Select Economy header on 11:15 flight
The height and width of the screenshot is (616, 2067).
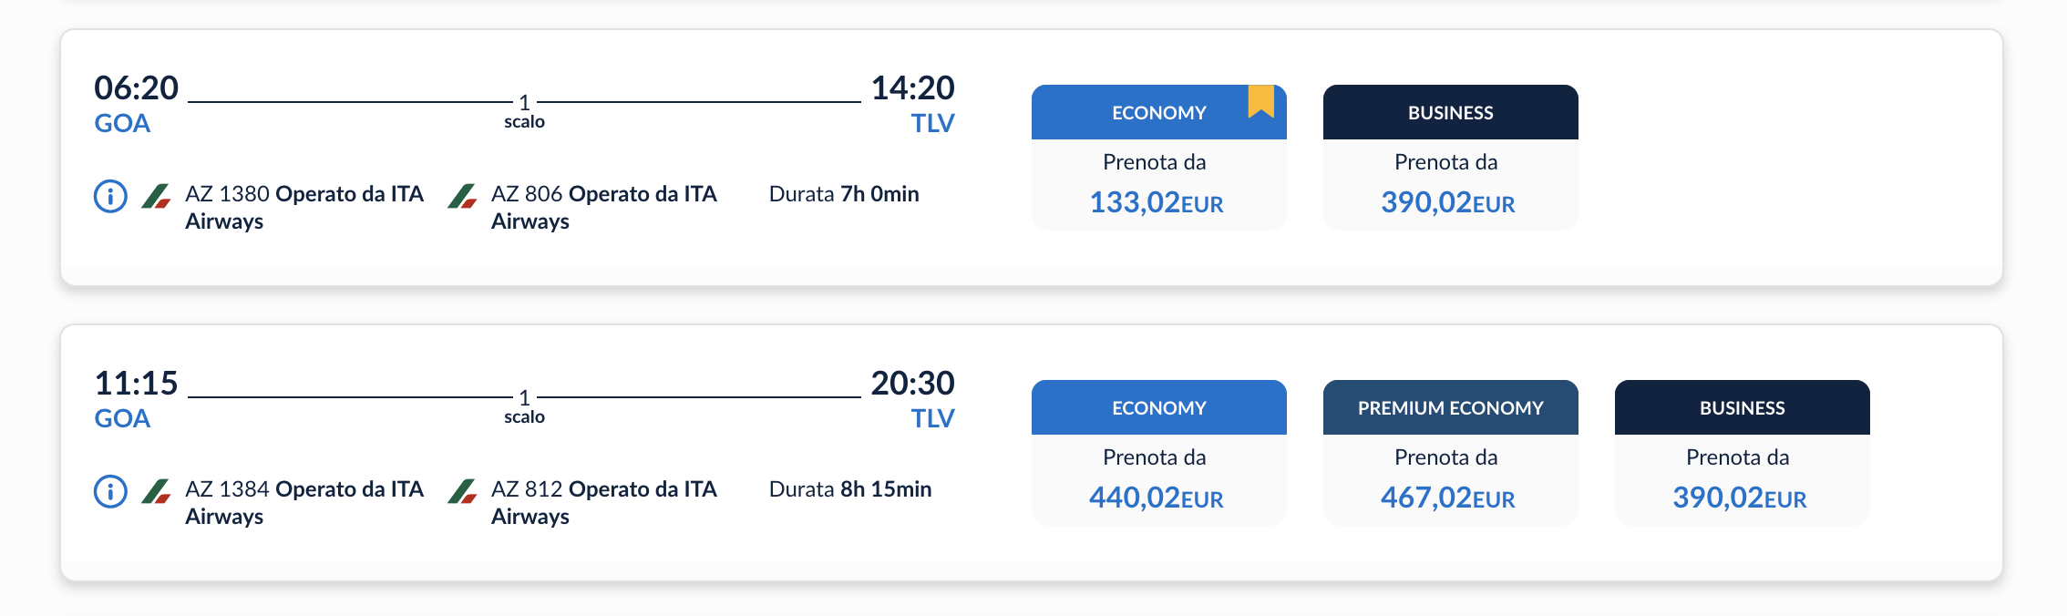(1158, 407)
